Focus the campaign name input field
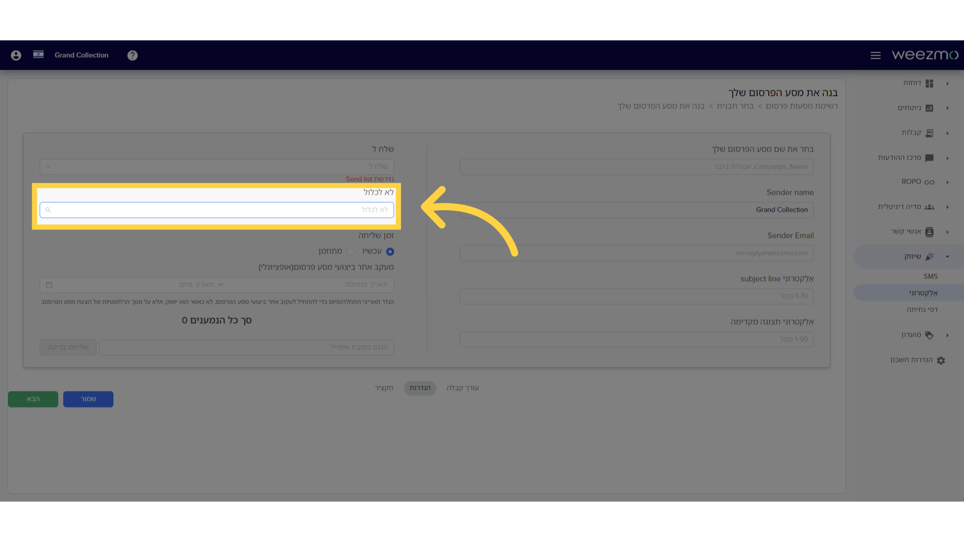This screenshot has height=542, width=964. click(637, 167)
